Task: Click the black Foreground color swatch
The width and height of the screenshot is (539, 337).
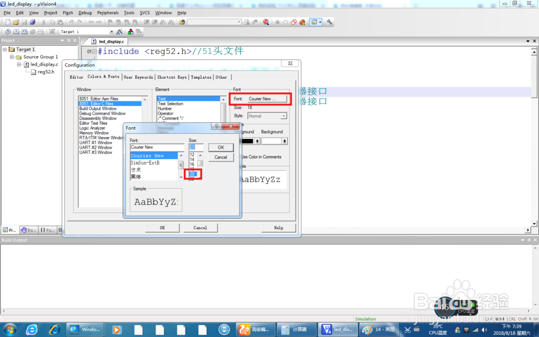Action: 247,141
